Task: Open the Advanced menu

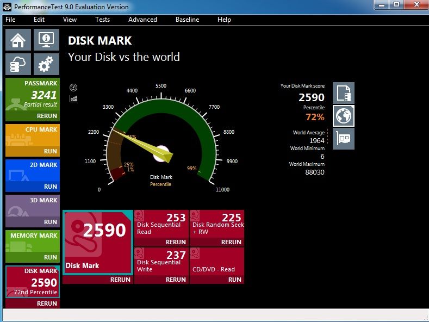Action: (x=142, y=20)
